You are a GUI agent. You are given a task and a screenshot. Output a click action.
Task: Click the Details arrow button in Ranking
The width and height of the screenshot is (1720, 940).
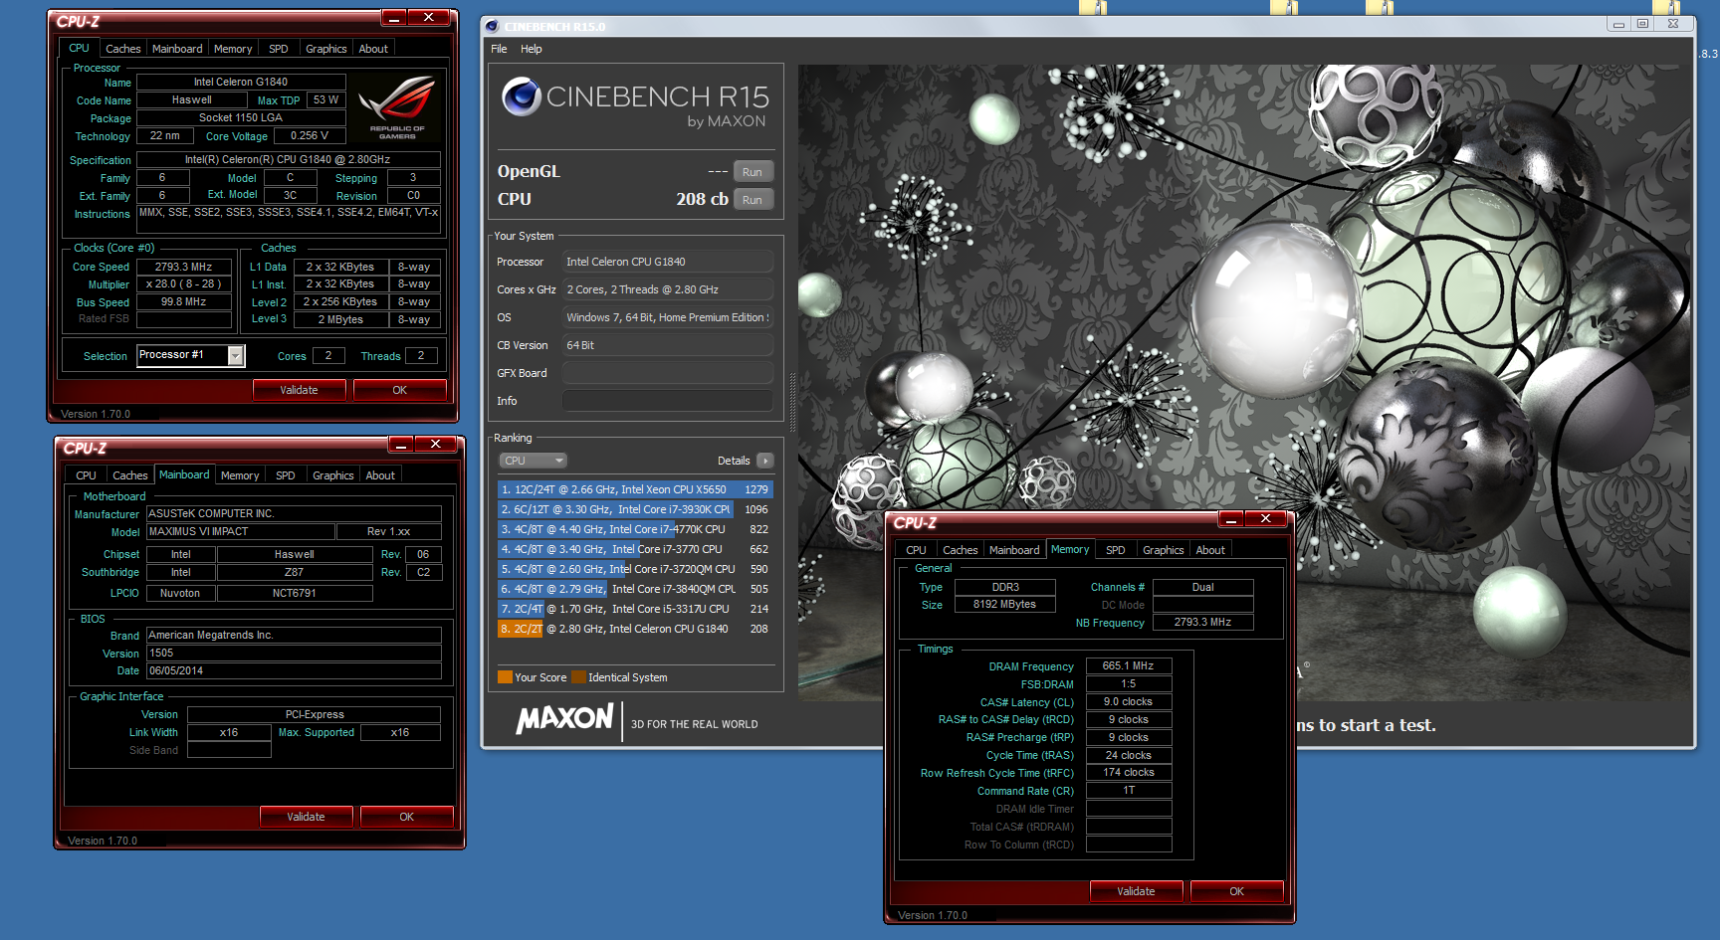[764, 461]
